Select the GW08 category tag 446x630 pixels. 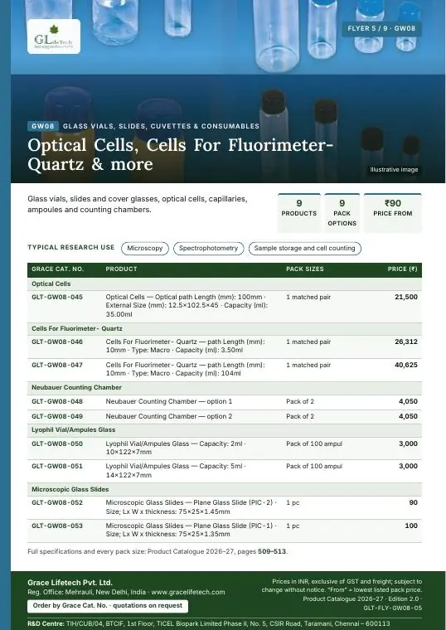point(43,126)
